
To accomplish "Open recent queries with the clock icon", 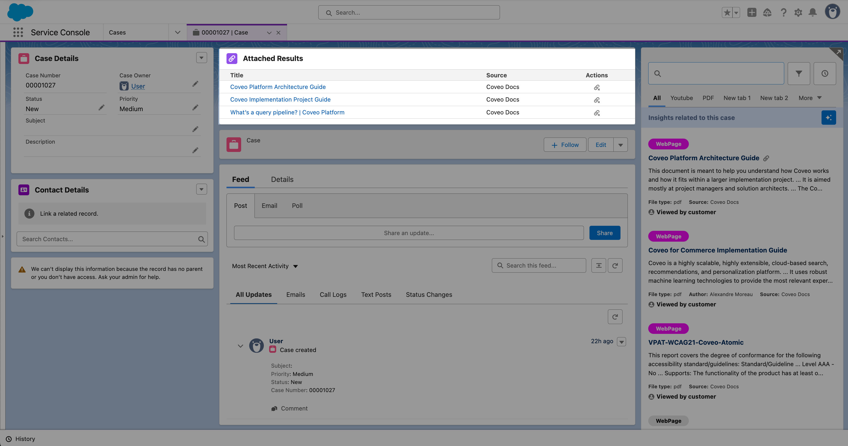I will coord(825,73).
